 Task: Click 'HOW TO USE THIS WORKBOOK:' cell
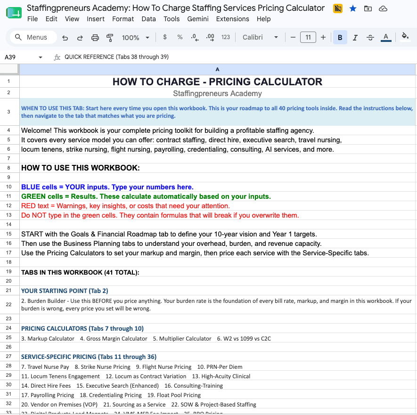pos(217,168)
